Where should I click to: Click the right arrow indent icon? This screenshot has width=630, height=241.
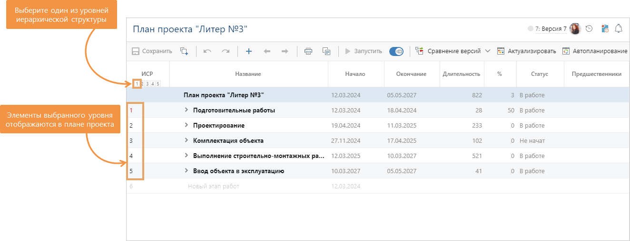(285, 51)
